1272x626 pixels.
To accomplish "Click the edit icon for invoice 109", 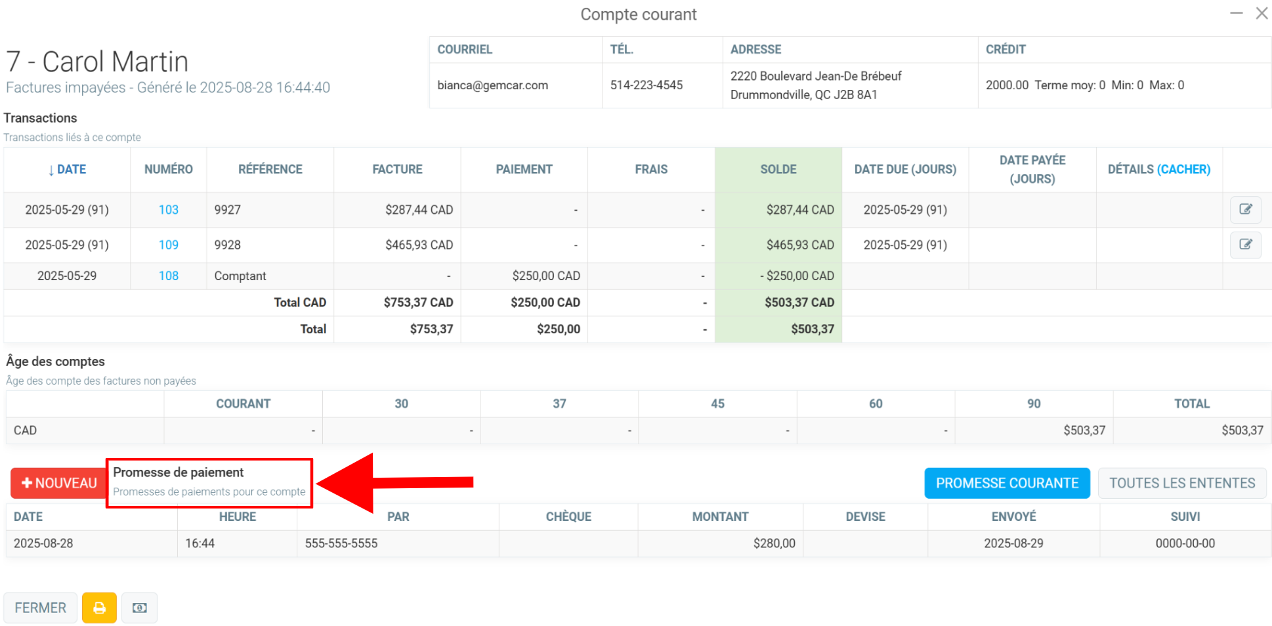I will [1245, 245].
